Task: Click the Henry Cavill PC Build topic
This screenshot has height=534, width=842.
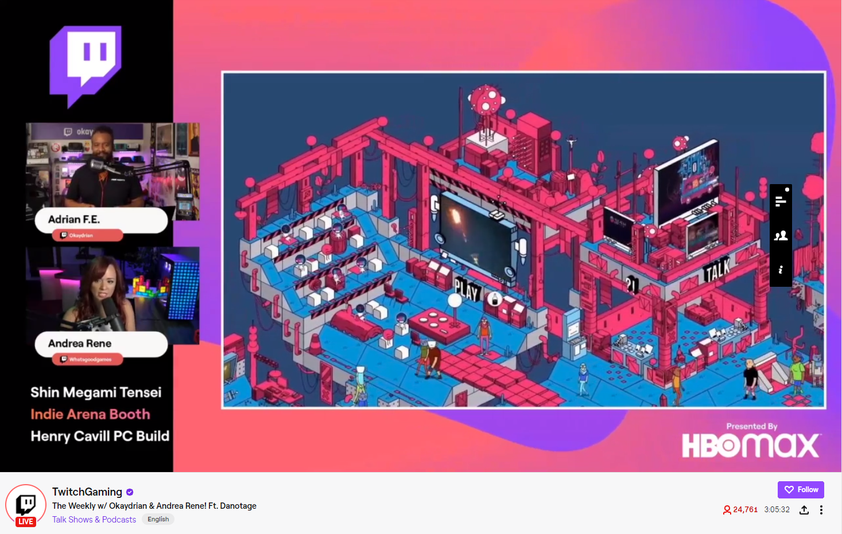Action: [100, 436]
